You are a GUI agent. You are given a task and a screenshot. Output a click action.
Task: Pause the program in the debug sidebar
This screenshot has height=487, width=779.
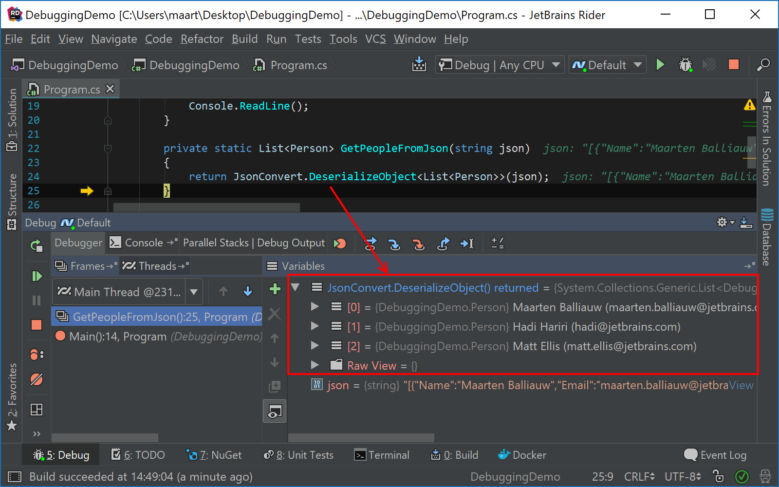pos(37,300)
